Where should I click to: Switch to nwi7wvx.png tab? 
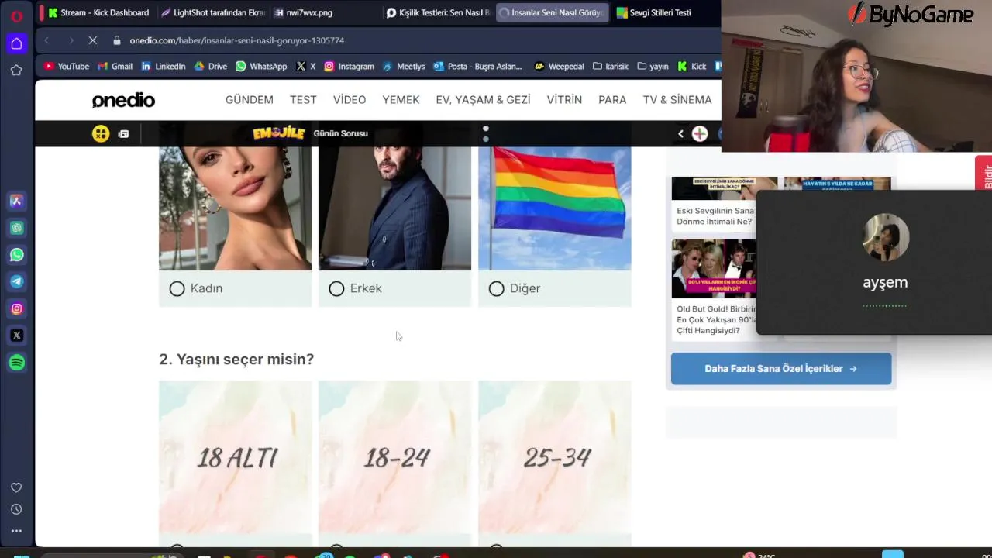[x=325, y=12]
